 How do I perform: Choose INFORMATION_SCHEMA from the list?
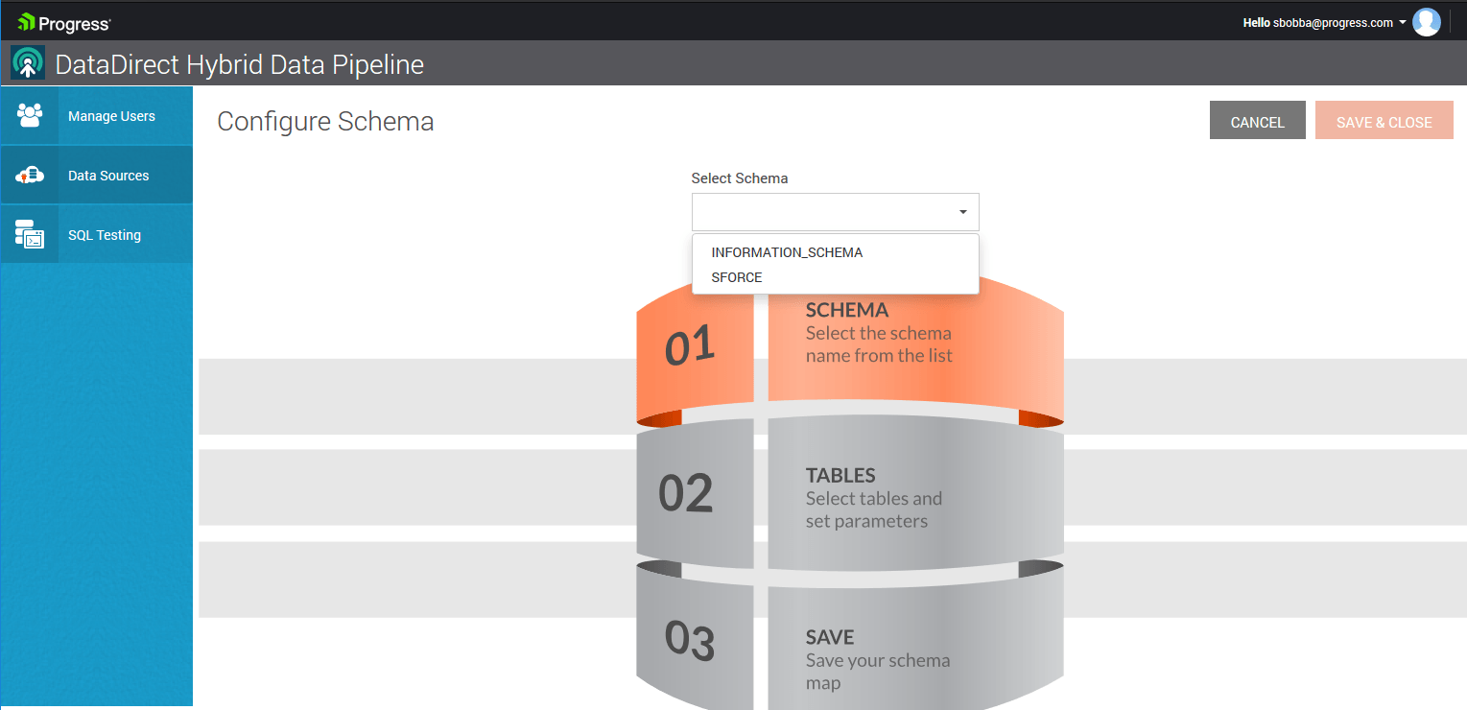pyautogui.click(x=835, y=252)
